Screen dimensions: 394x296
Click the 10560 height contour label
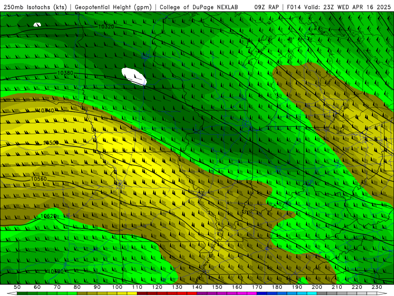coord(39,179)
